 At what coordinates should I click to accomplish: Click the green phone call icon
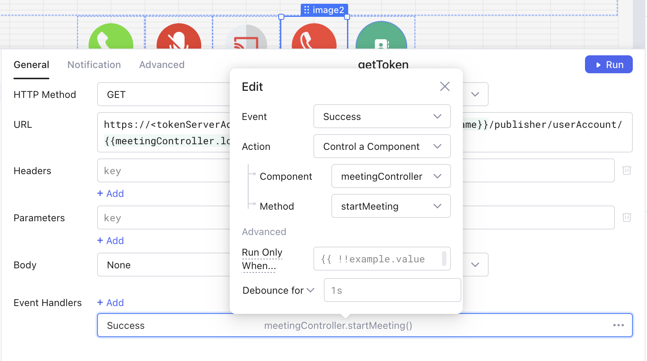(111, 37)
